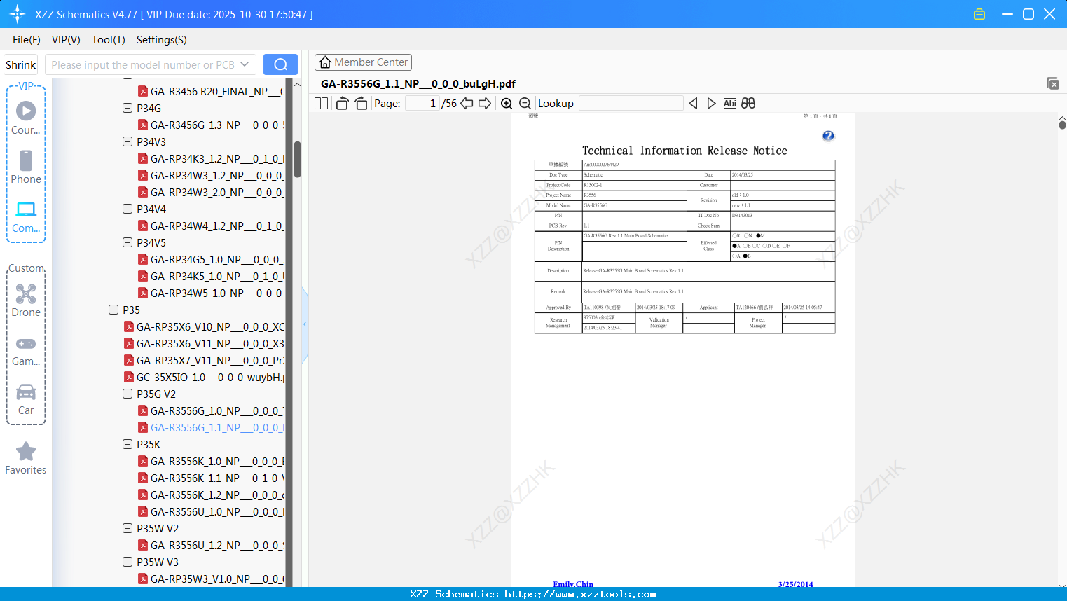This screenshot has width=1067, height=601.
Task: Select the Drone category icon
Action: coord(26,300)
